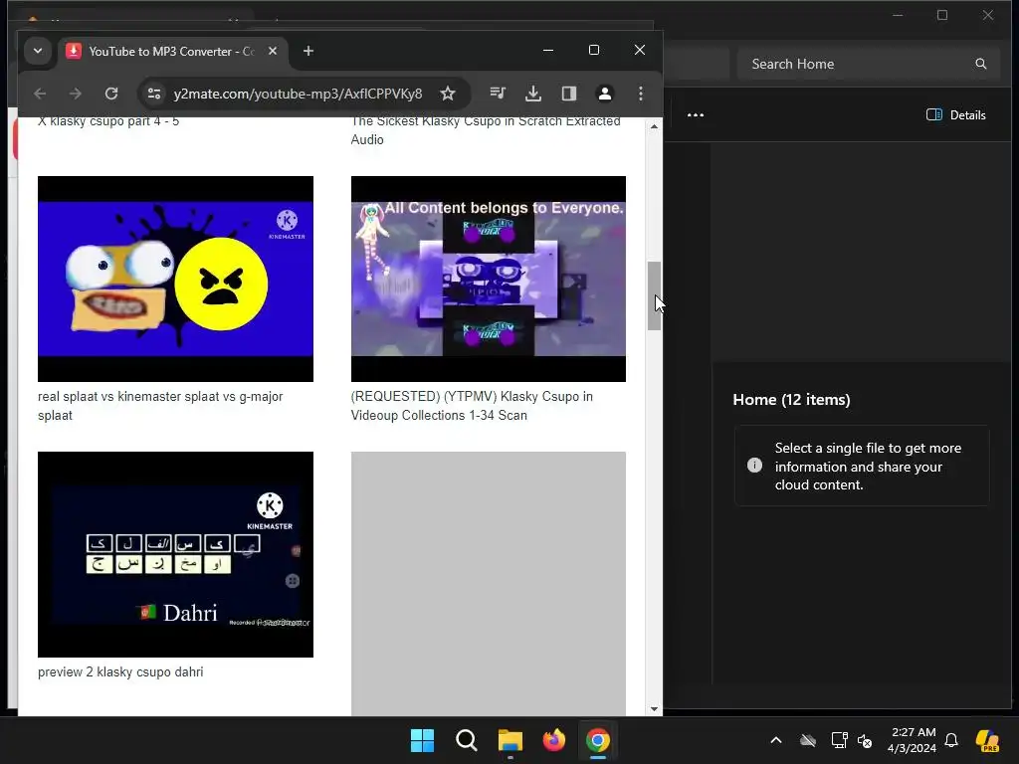Open the Chrome profile icon

pos(604,94)
